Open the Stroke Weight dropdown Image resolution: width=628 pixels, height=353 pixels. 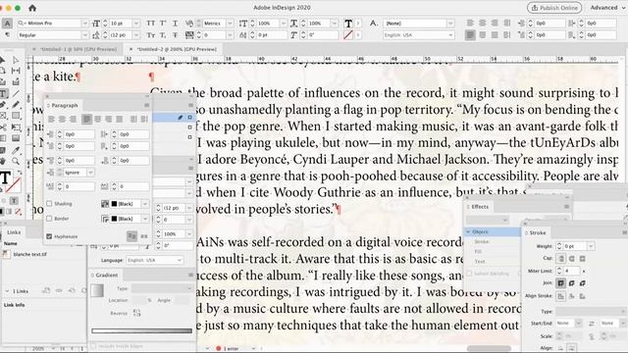pos(591,246)
